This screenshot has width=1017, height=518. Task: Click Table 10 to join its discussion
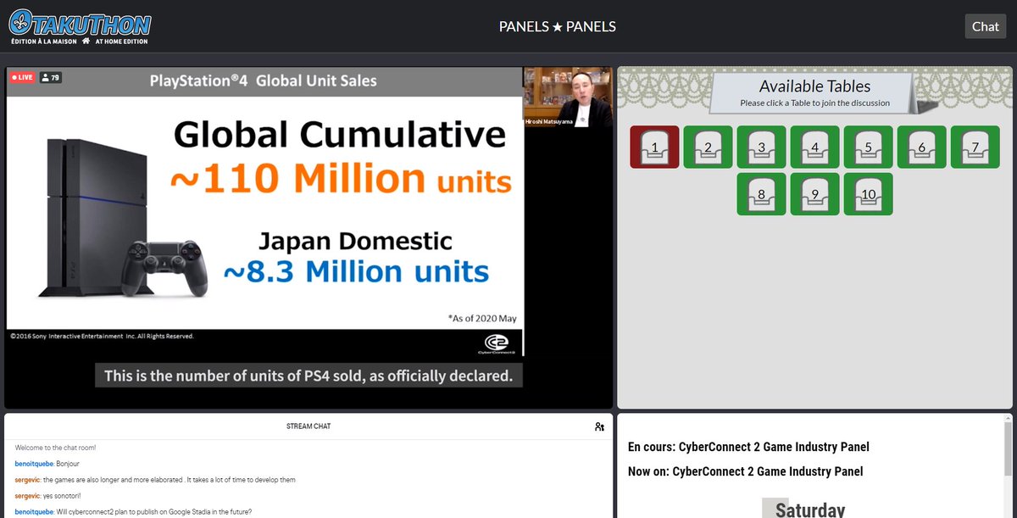(868, 194)
